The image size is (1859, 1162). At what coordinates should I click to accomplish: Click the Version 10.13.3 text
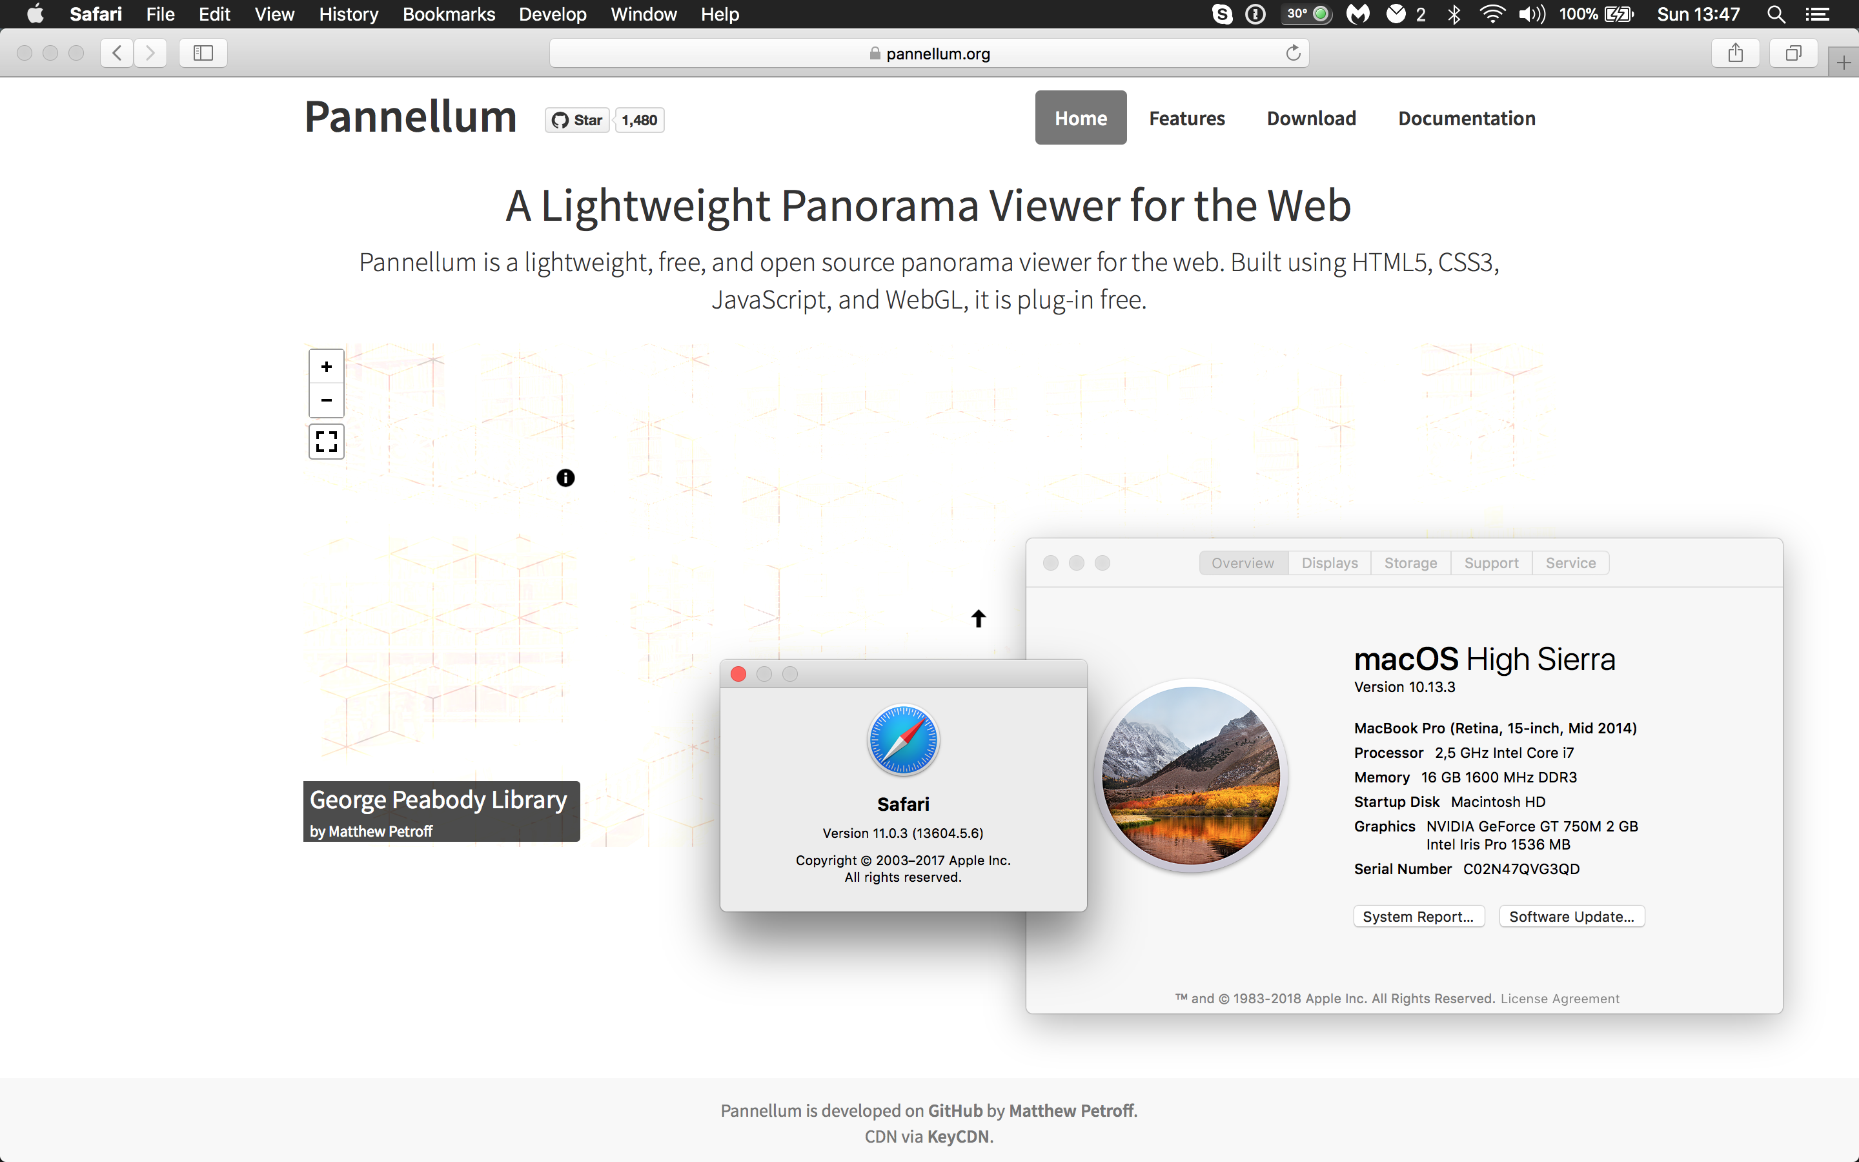1404,687
